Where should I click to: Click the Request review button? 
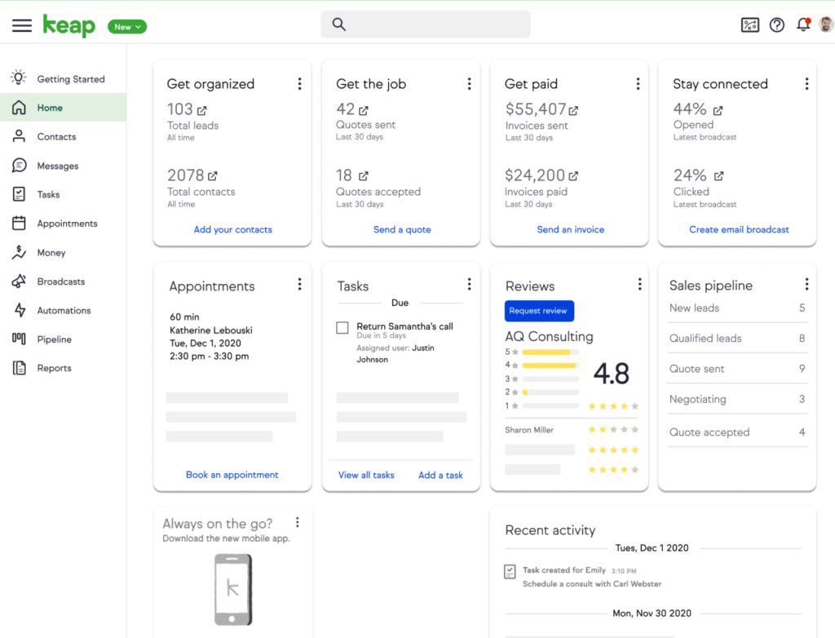[539, 311]
